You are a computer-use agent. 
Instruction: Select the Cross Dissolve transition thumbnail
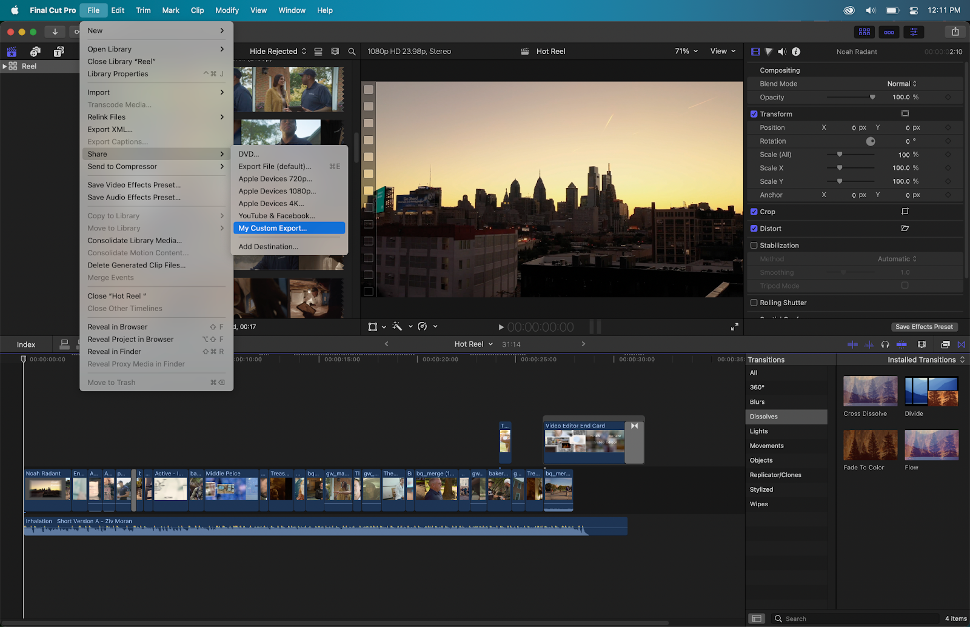871,391
